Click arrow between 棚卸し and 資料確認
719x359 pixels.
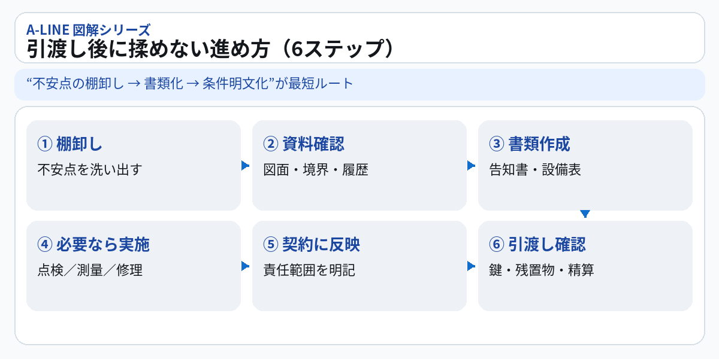point(245,166)
